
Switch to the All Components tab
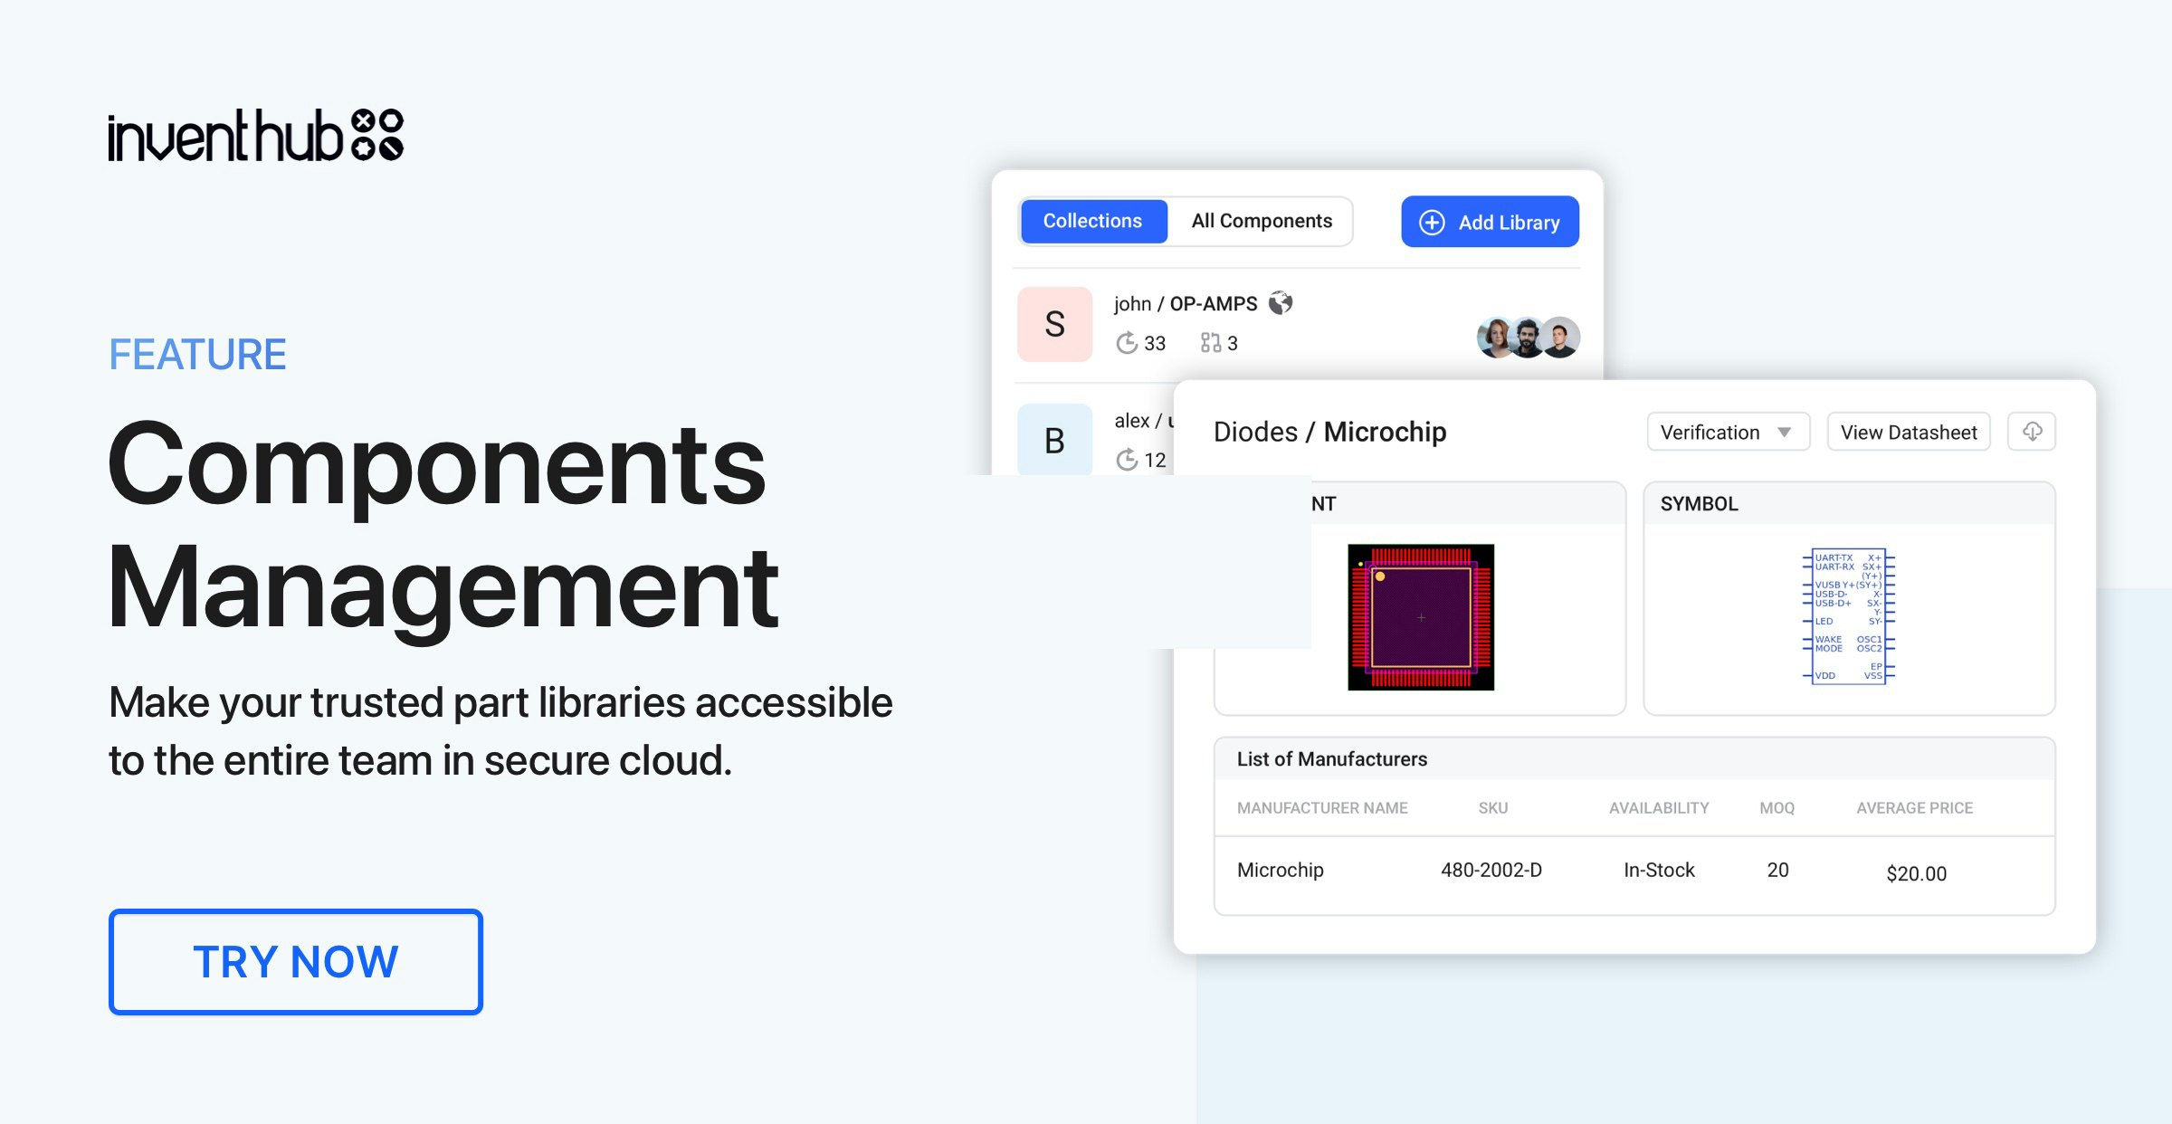click(1261, 222)
